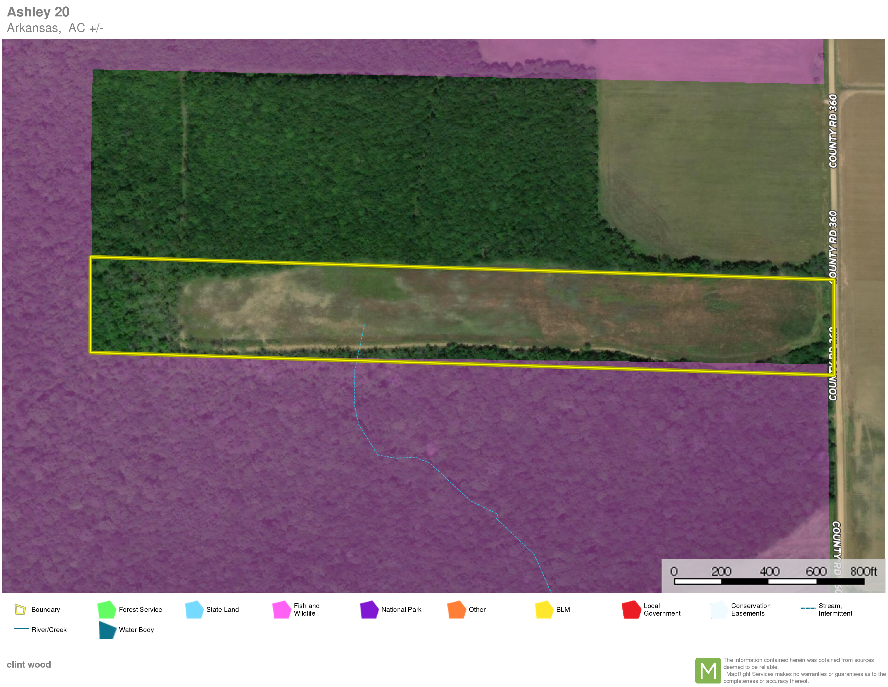Click the pink Fish and Wildlife icon
The height and width of the screenshot is (687, 888).
(281, 609)
